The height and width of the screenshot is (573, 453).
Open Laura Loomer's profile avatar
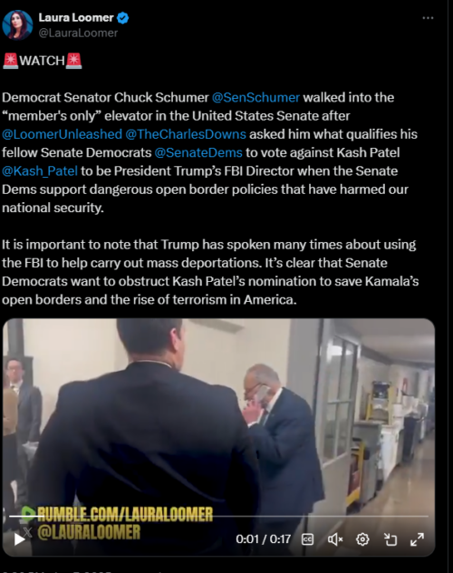pos(17,24)
